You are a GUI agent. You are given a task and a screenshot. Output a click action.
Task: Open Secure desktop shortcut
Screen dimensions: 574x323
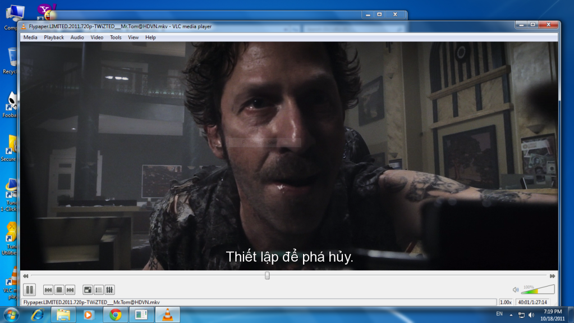tap(10, 148)
